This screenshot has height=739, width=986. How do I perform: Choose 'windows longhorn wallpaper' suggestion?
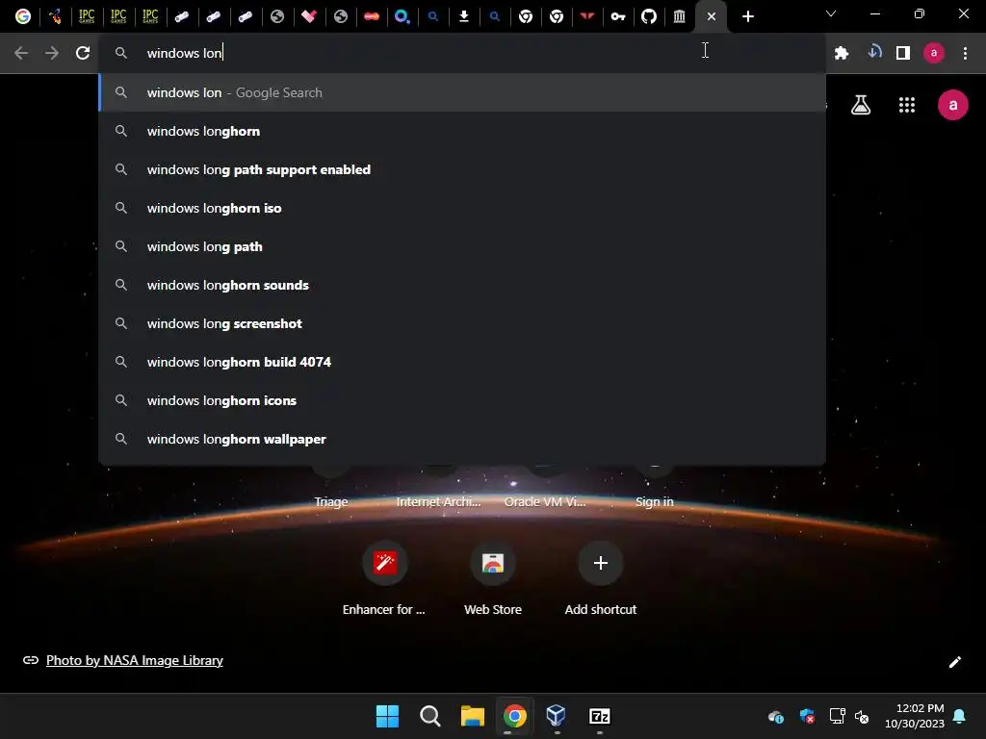(462, 439)
